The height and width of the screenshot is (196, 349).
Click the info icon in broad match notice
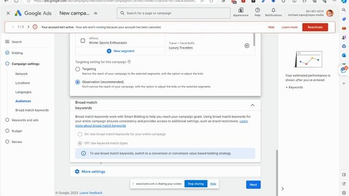point(83,154)
